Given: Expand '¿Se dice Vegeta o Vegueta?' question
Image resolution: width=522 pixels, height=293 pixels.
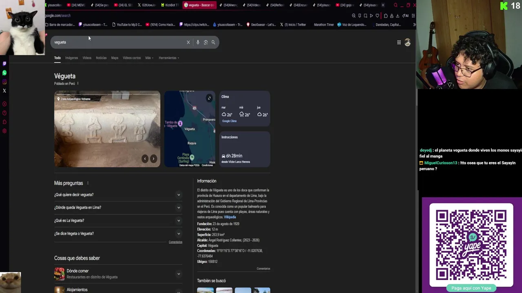Looking at the screenshot, I should pyautogui.click(x=117, y=234).
